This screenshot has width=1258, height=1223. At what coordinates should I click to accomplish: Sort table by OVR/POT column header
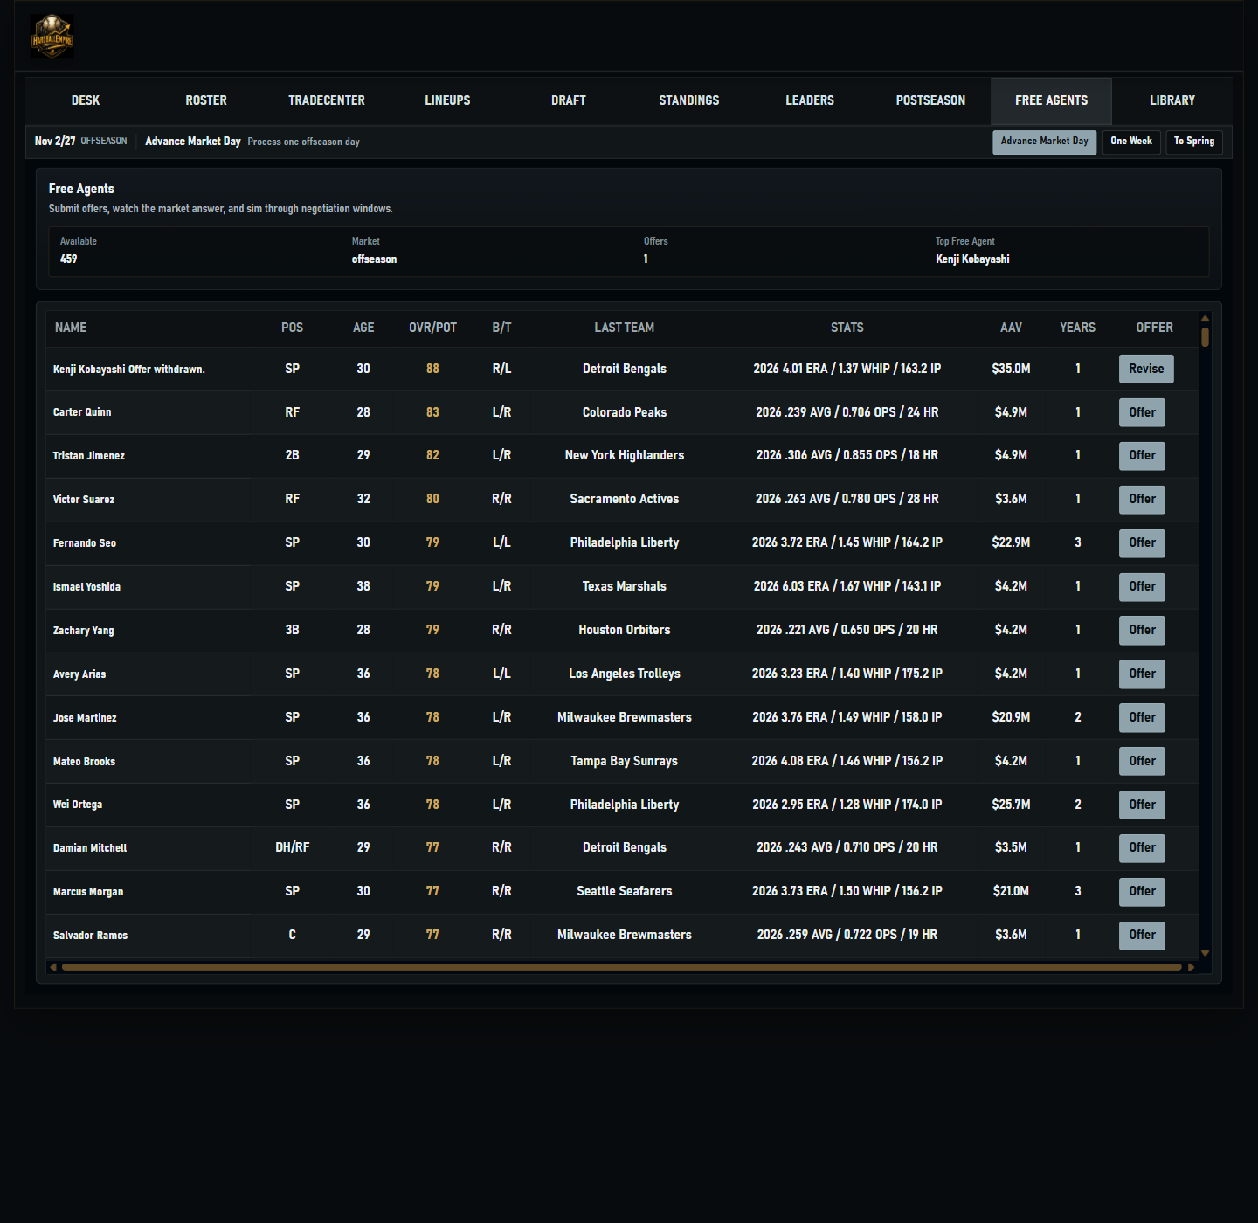[x=432, y=328]
